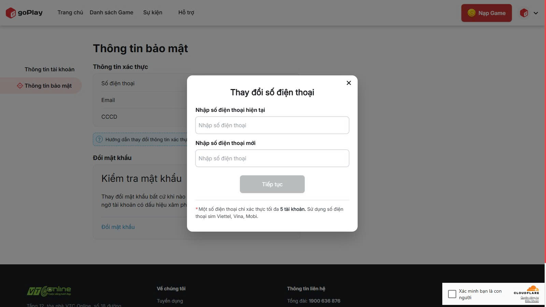Click the user avatar icon

[x=524, y=13]
